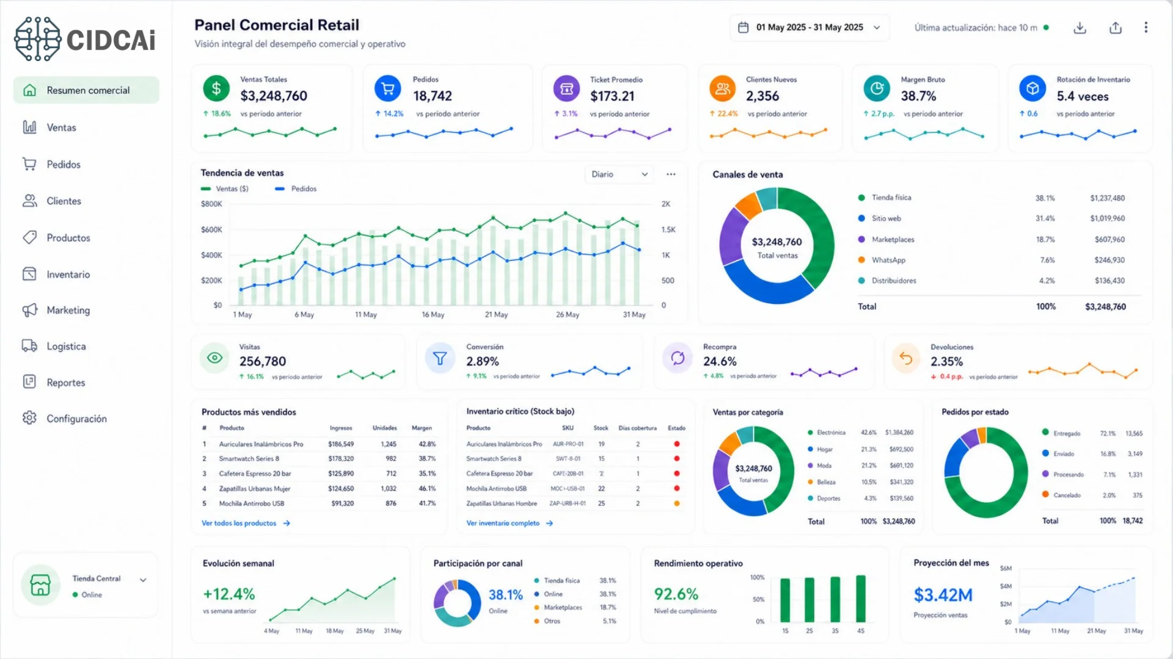
Task: Open the Pedidos sidebar item
Action: pos(64,164)
